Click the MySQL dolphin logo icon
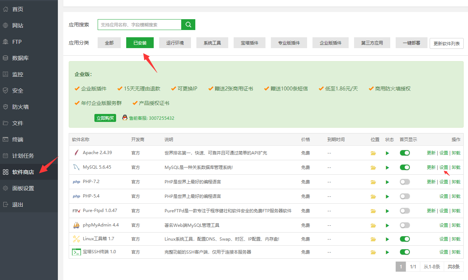The height and width of the screenshot is (280, 468). [x=76, y=167]
